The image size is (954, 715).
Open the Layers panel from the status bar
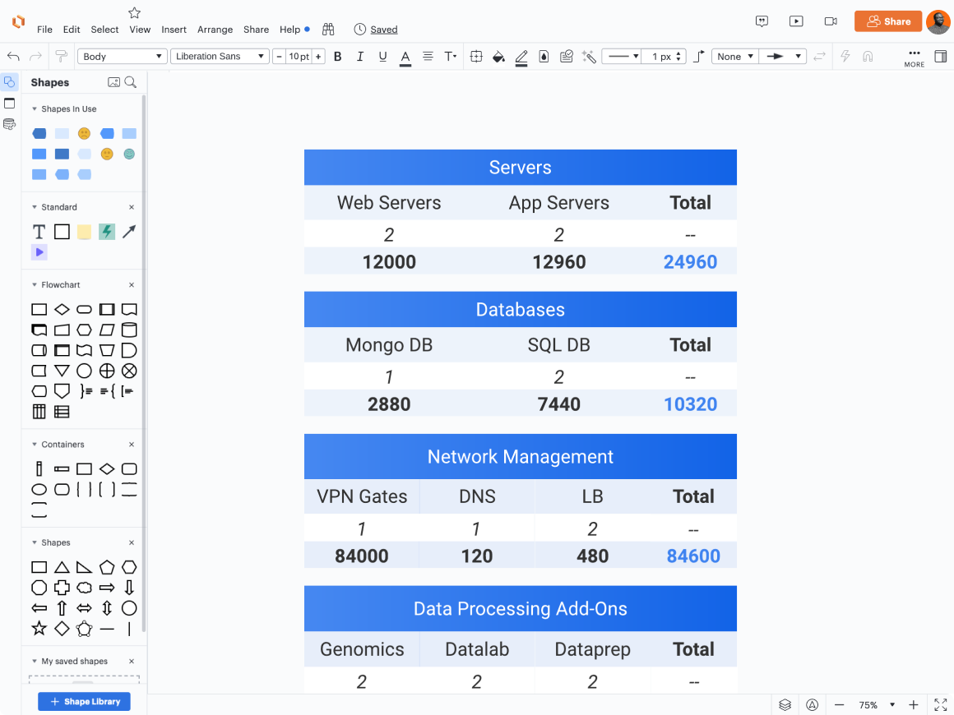pyautogui.click(x=785, y=704)
